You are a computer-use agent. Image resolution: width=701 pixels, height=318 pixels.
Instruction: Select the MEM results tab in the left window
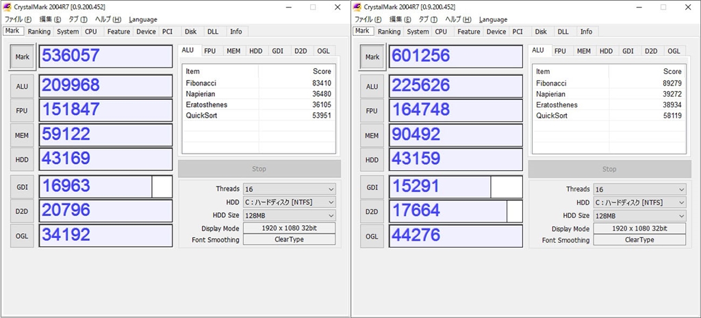(233, 51)
